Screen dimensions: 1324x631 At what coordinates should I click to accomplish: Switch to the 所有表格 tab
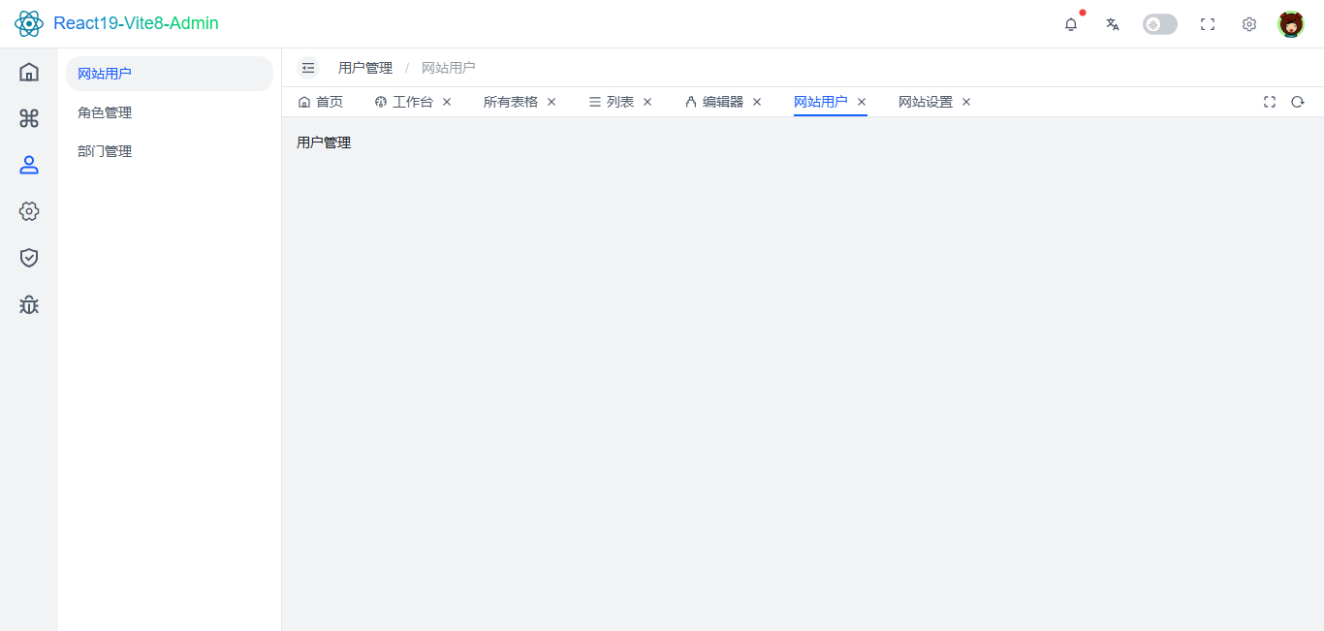[511, 102]
